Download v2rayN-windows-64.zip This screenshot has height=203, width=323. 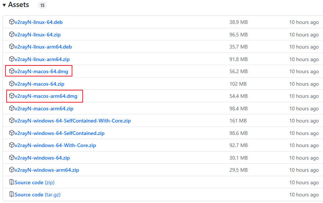coord(42,158)
